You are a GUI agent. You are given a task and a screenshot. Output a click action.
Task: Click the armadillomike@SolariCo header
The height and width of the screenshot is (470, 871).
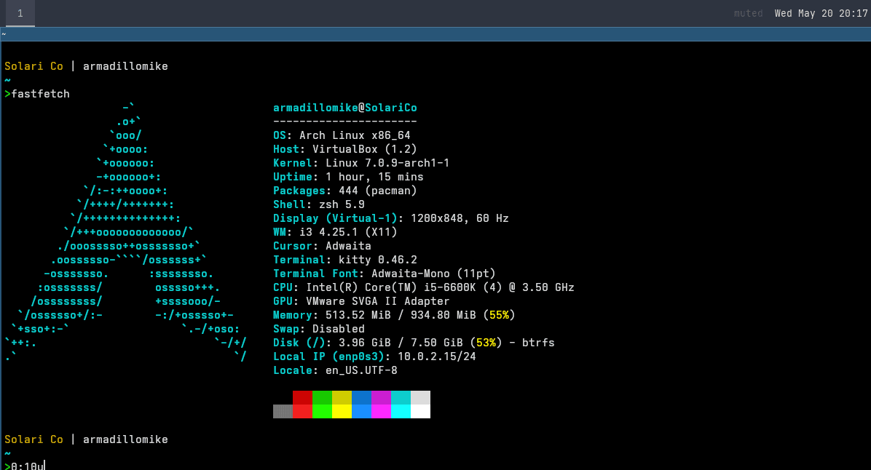345,108
